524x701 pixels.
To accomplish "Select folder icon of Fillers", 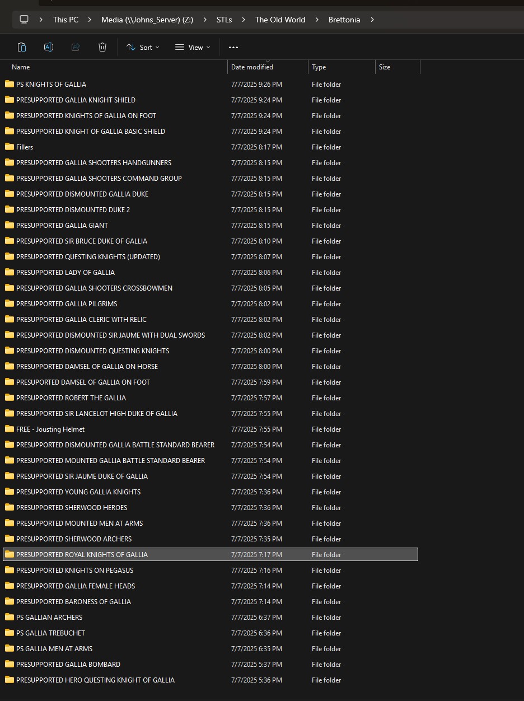I will pos(9,147).
